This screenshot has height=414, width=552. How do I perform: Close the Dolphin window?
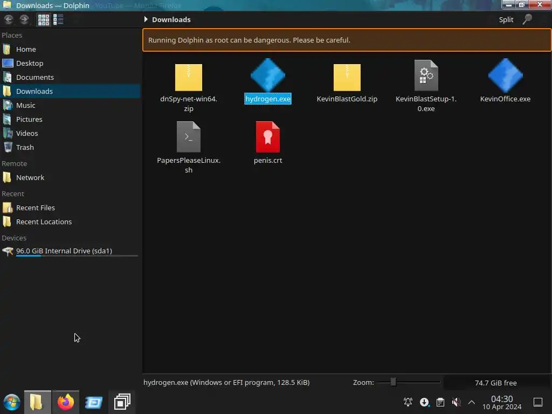(540, 4)
